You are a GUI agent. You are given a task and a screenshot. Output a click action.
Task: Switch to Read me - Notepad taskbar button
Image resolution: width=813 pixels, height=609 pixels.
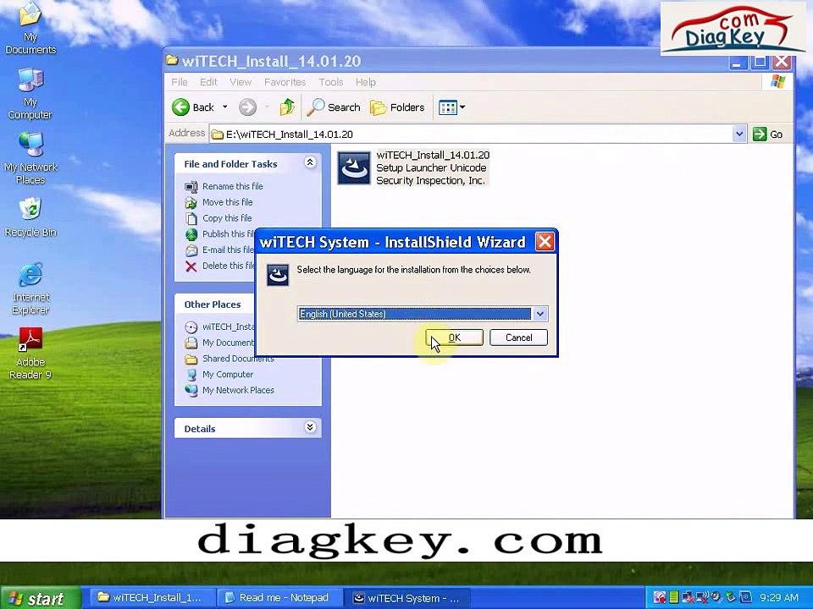(x=280, y=598)
